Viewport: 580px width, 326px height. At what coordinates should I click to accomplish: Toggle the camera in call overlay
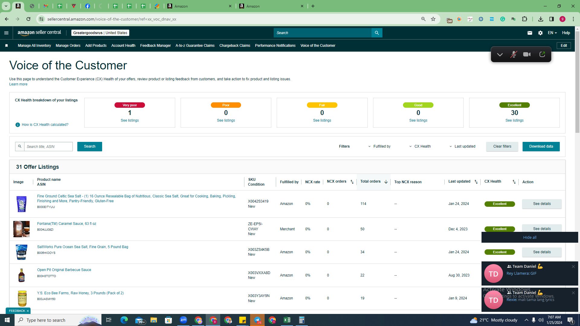click(x=527, y=55)
